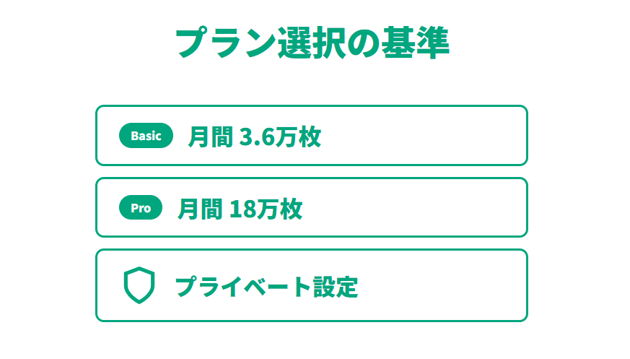Click the blank space right of the heading
Screen dimensions: 630x359
click(x=541, y=43)
